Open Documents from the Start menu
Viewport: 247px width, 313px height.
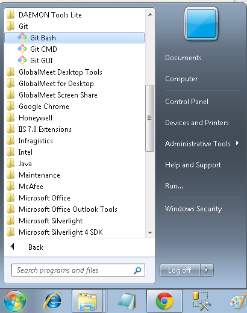pyautogui.click(x=183, y=58)
